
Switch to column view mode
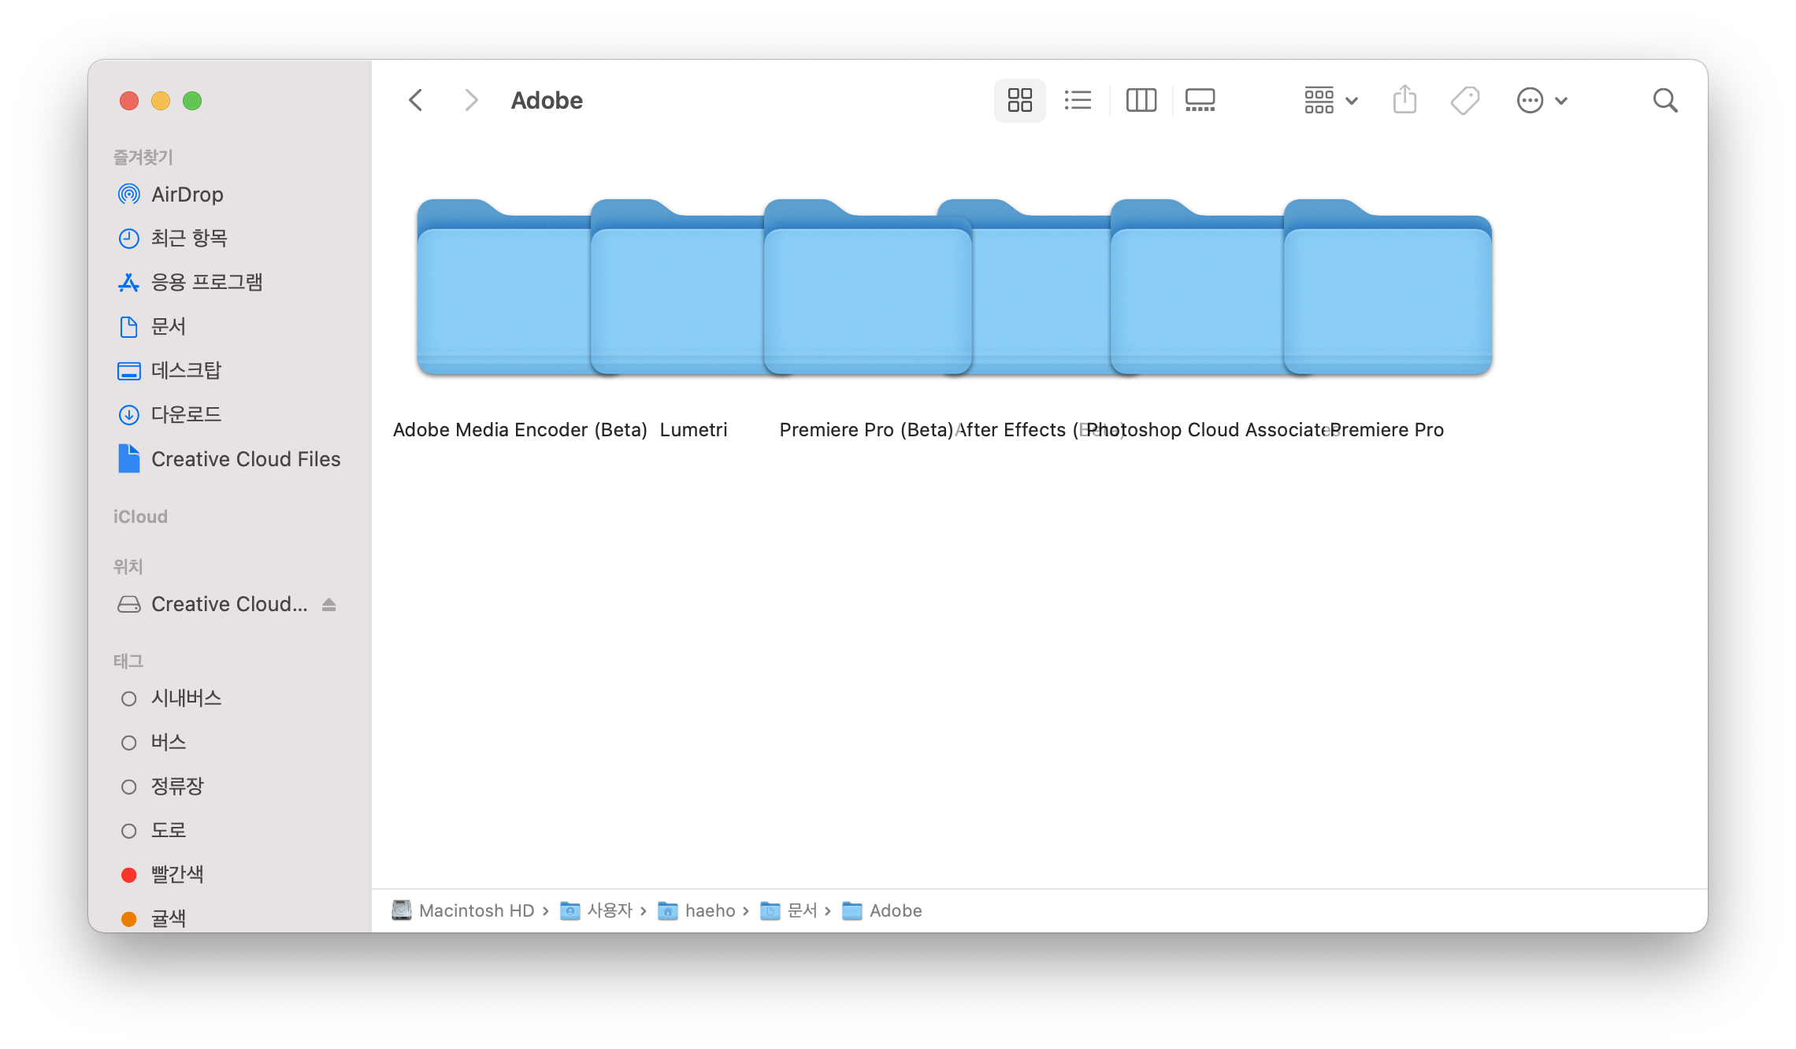click(x=1141, y=101)
